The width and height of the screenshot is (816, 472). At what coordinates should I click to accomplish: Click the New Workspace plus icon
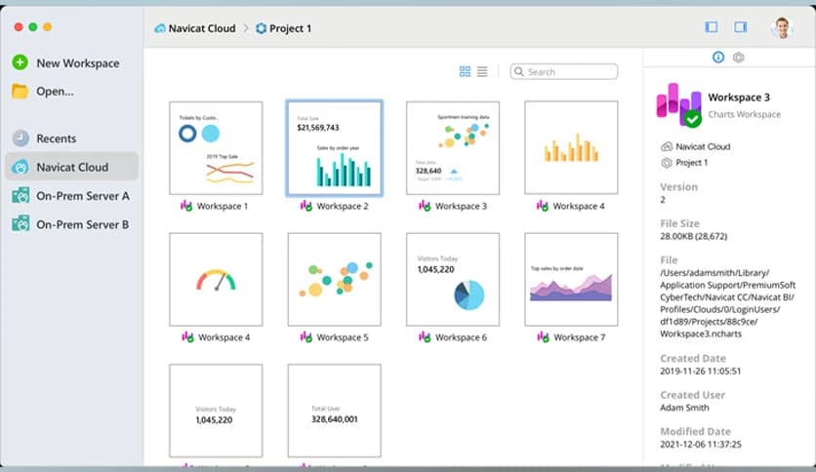pos(20,62)
